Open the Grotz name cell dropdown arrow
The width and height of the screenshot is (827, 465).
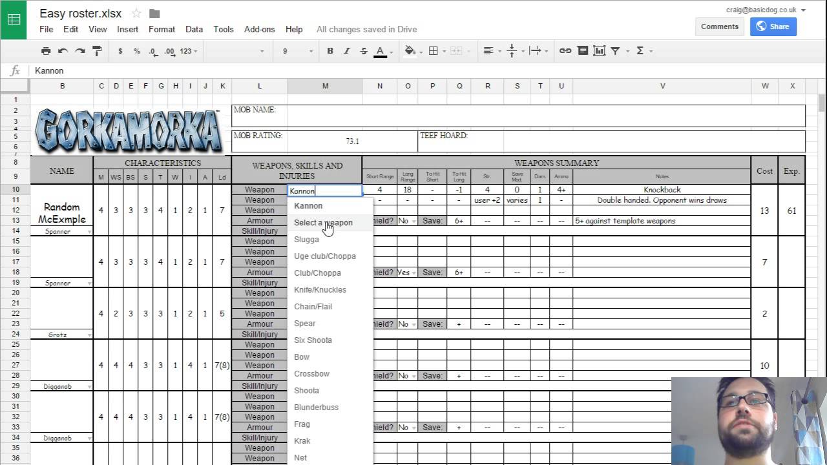click(90, 335)
